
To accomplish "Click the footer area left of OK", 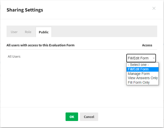I will click(x=33, y=117).
